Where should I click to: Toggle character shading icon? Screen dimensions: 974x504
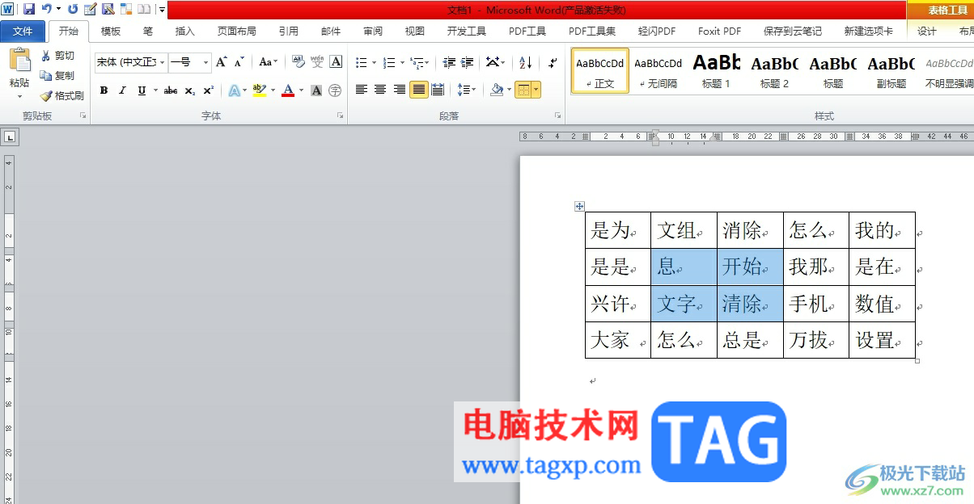tap(316, 90)
